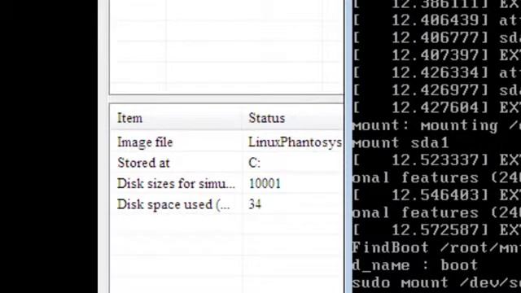This screenshot has height=293, width=521.
Task: Click the '12.546403' console log line
Action: [436, 195]
